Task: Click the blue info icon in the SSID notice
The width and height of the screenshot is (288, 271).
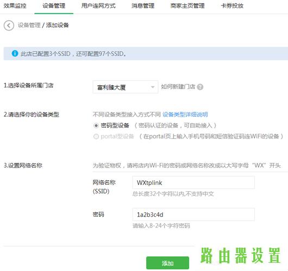Action: (15, 53)
